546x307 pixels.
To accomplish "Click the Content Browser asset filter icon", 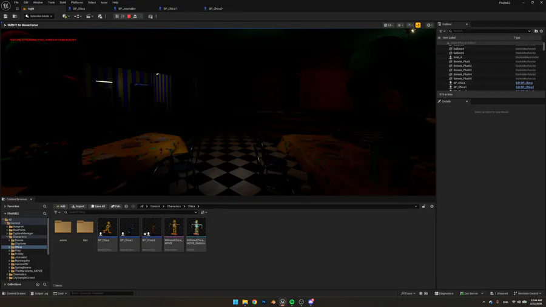I will coord(57,212).
